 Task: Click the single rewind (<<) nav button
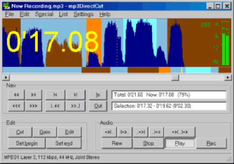point(16,95)
